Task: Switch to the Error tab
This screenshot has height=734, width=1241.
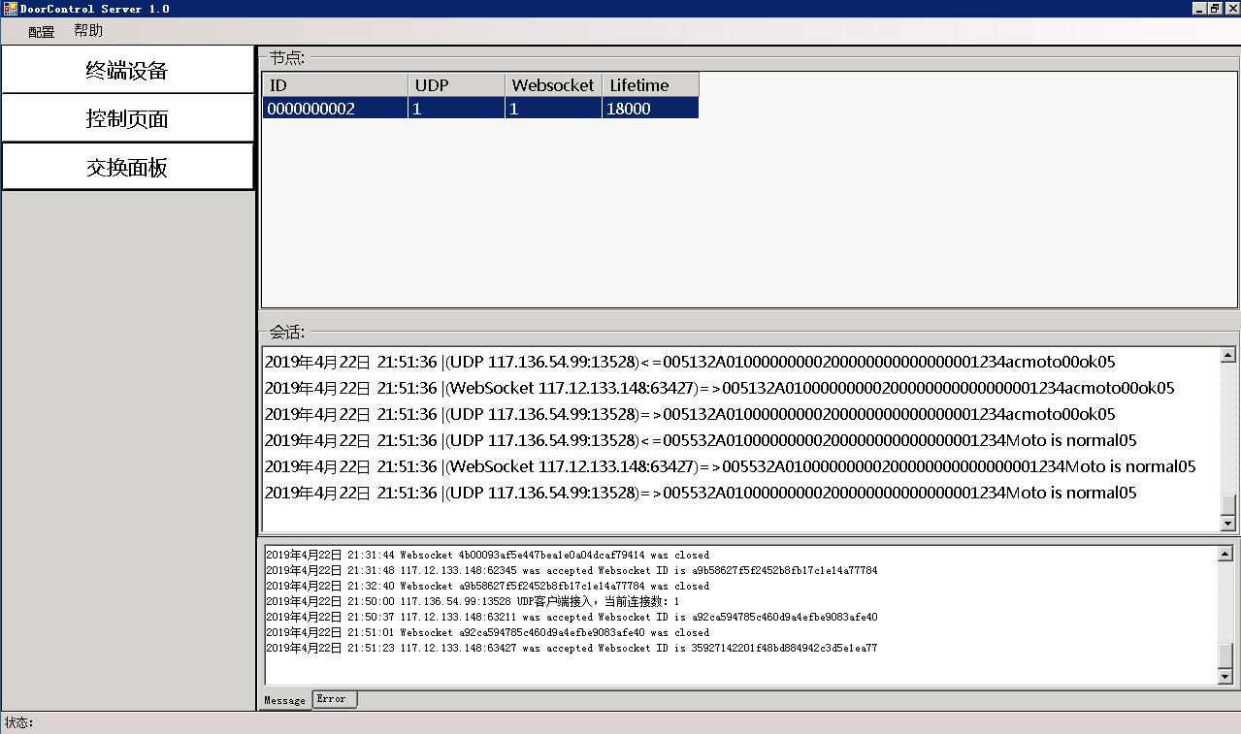Action: (332, 699)
